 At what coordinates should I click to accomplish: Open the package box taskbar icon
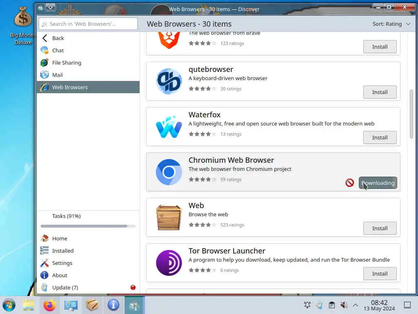pos(92,305)
